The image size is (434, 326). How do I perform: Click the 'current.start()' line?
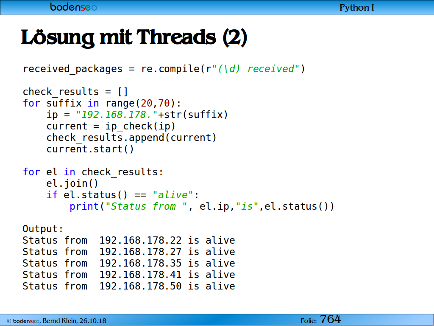coord(90,149)
